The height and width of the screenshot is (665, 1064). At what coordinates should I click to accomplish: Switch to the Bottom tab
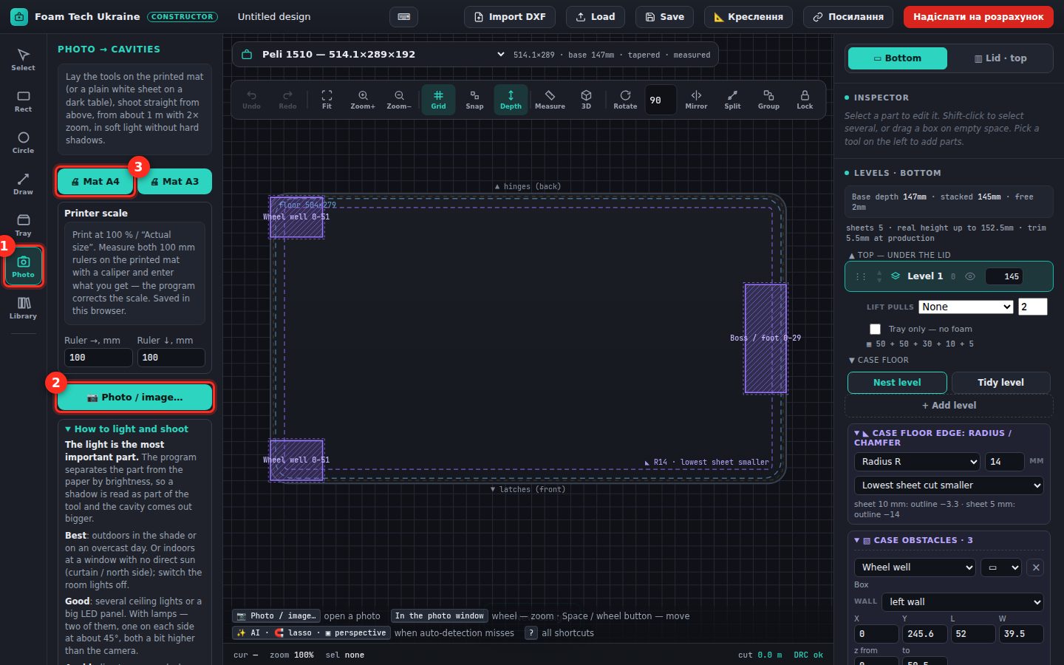point(898,58)
